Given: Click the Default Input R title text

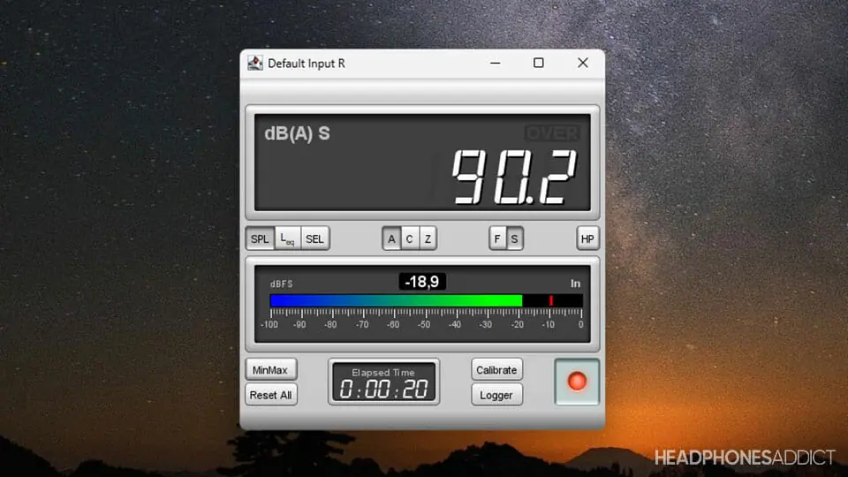Looking at the screenshot, I should tap(307, 64).
